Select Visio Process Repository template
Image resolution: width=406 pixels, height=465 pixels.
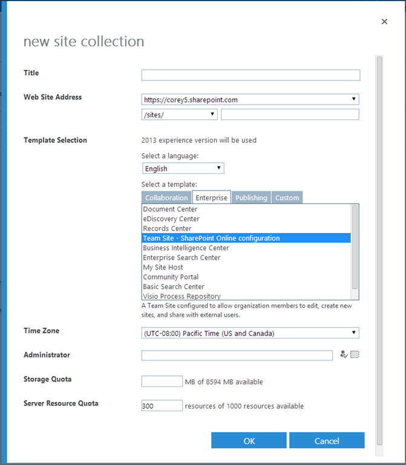(246, 296)
